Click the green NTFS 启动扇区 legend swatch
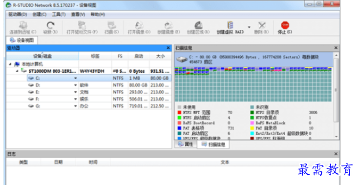The image size is (357, 185). pyautogui.click(x=179, y=118)
